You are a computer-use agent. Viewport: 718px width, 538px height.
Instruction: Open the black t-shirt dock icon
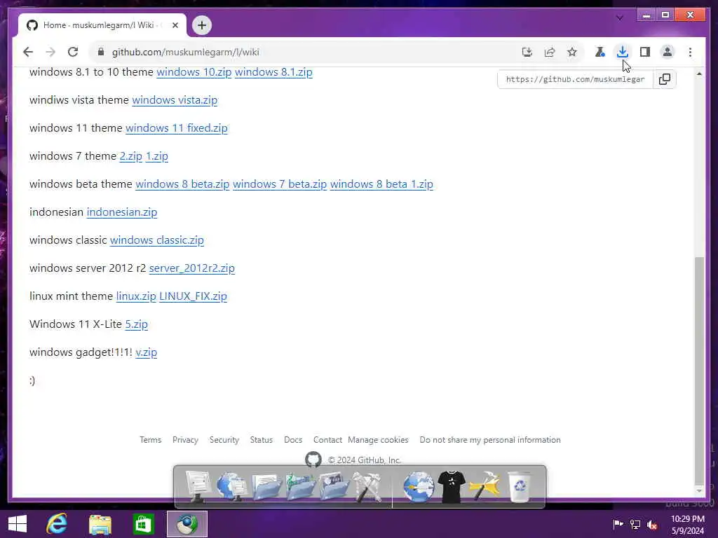pos(452,487)
